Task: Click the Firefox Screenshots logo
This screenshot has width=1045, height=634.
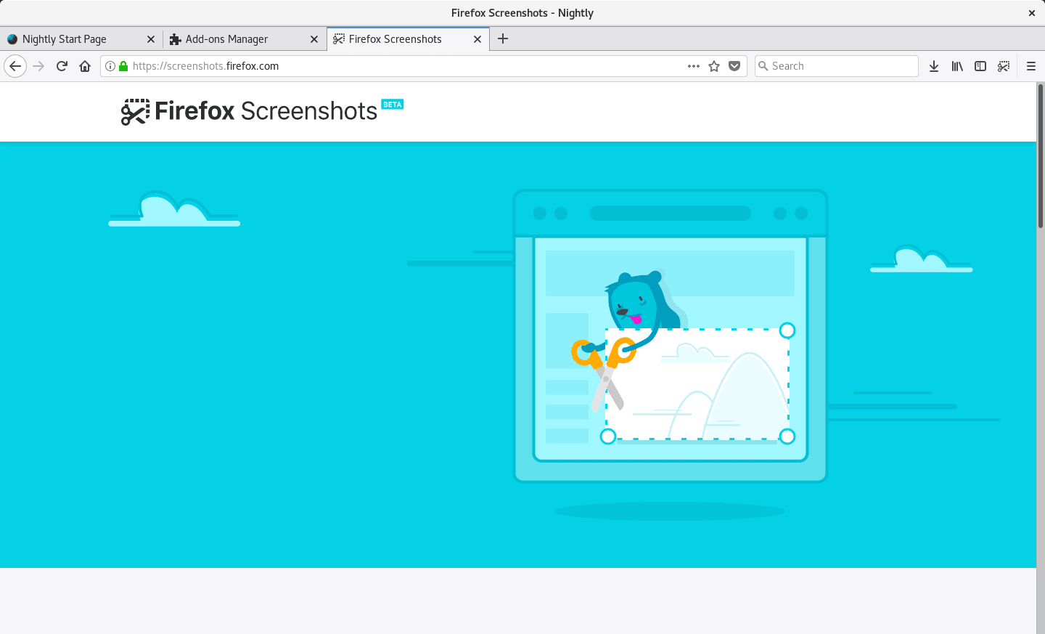Action: [x=262, y=111]
